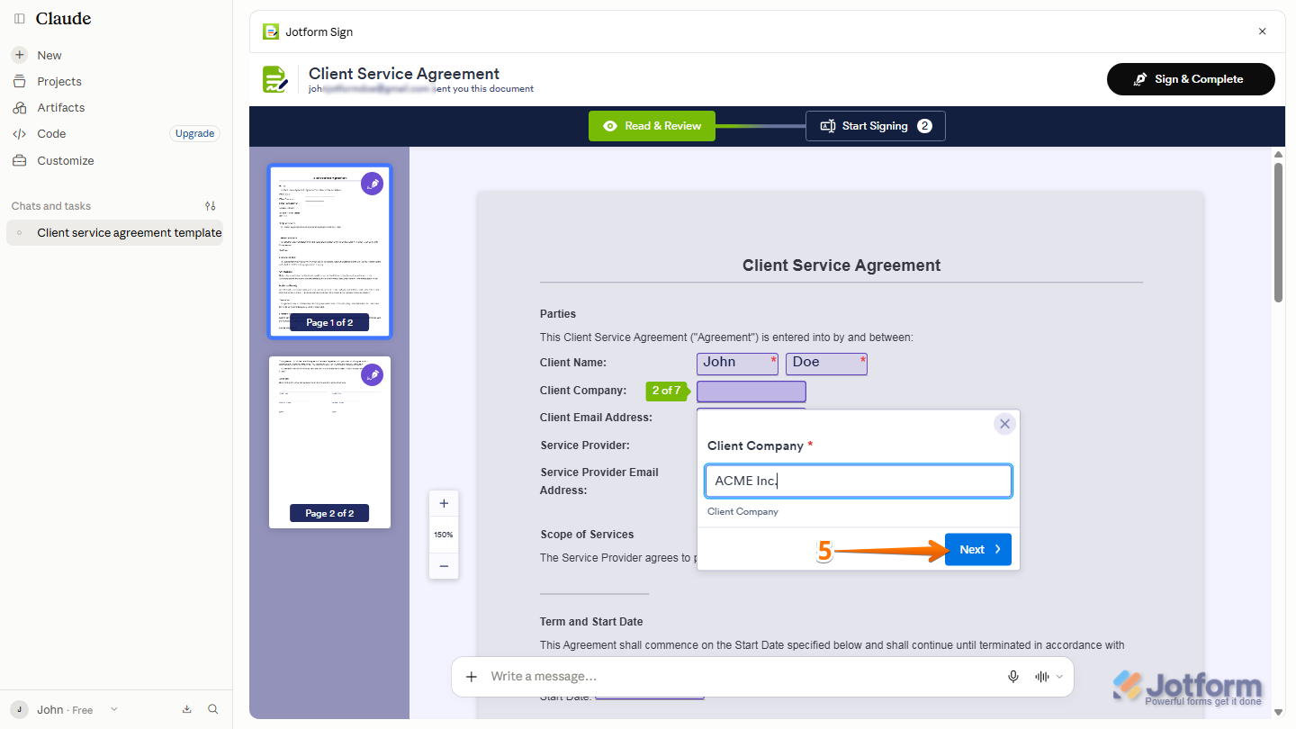The image size is (1296, 729).
Task: Click the document vertical scrollbar
Action: click(1279, 234)
